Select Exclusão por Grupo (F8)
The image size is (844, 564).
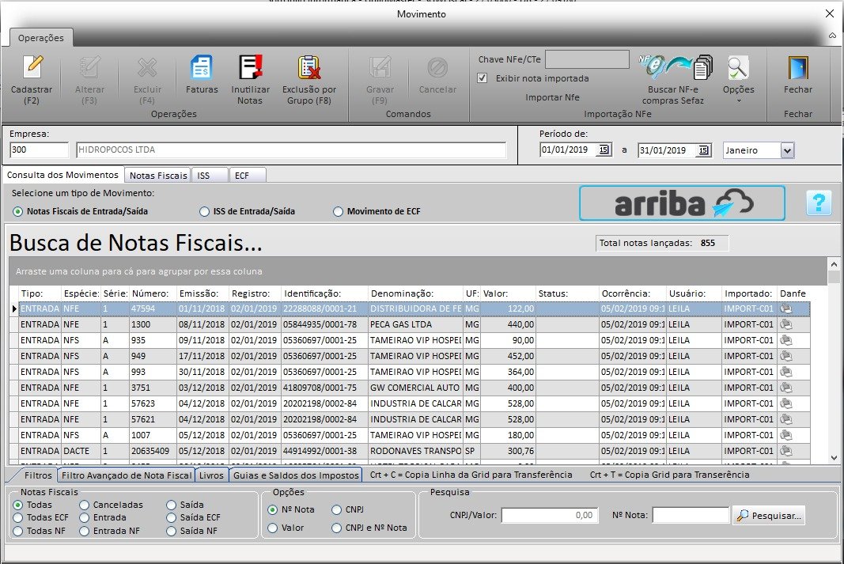pos(308,69)
